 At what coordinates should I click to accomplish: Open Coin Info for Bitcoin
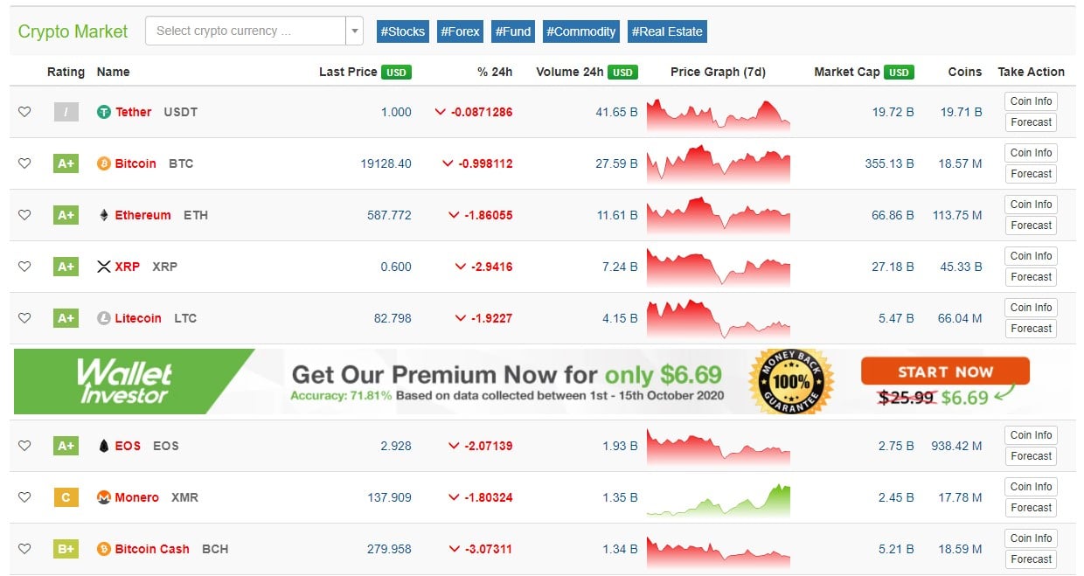[1031, 153]
